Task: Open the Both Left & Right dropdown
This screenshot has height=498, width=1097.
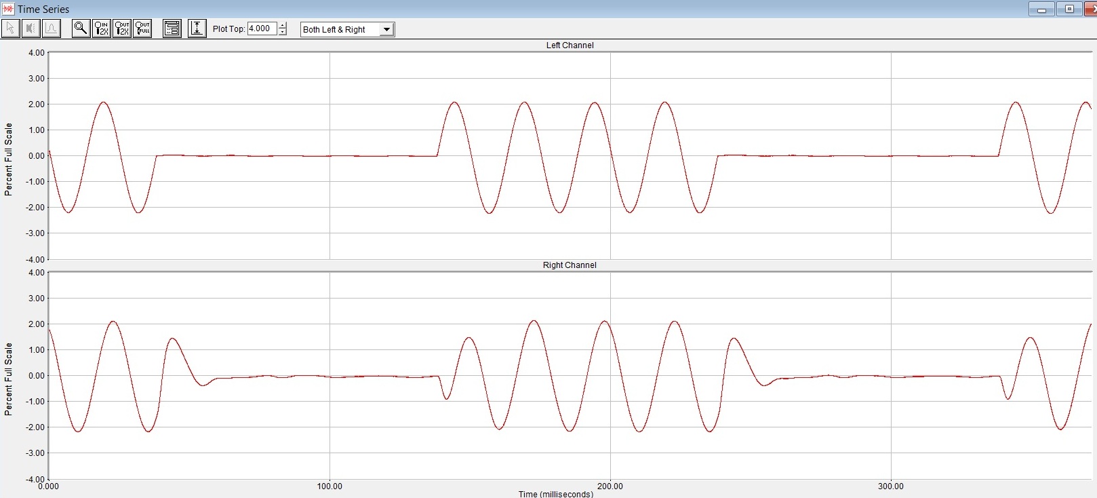Action: click(348, 29)
